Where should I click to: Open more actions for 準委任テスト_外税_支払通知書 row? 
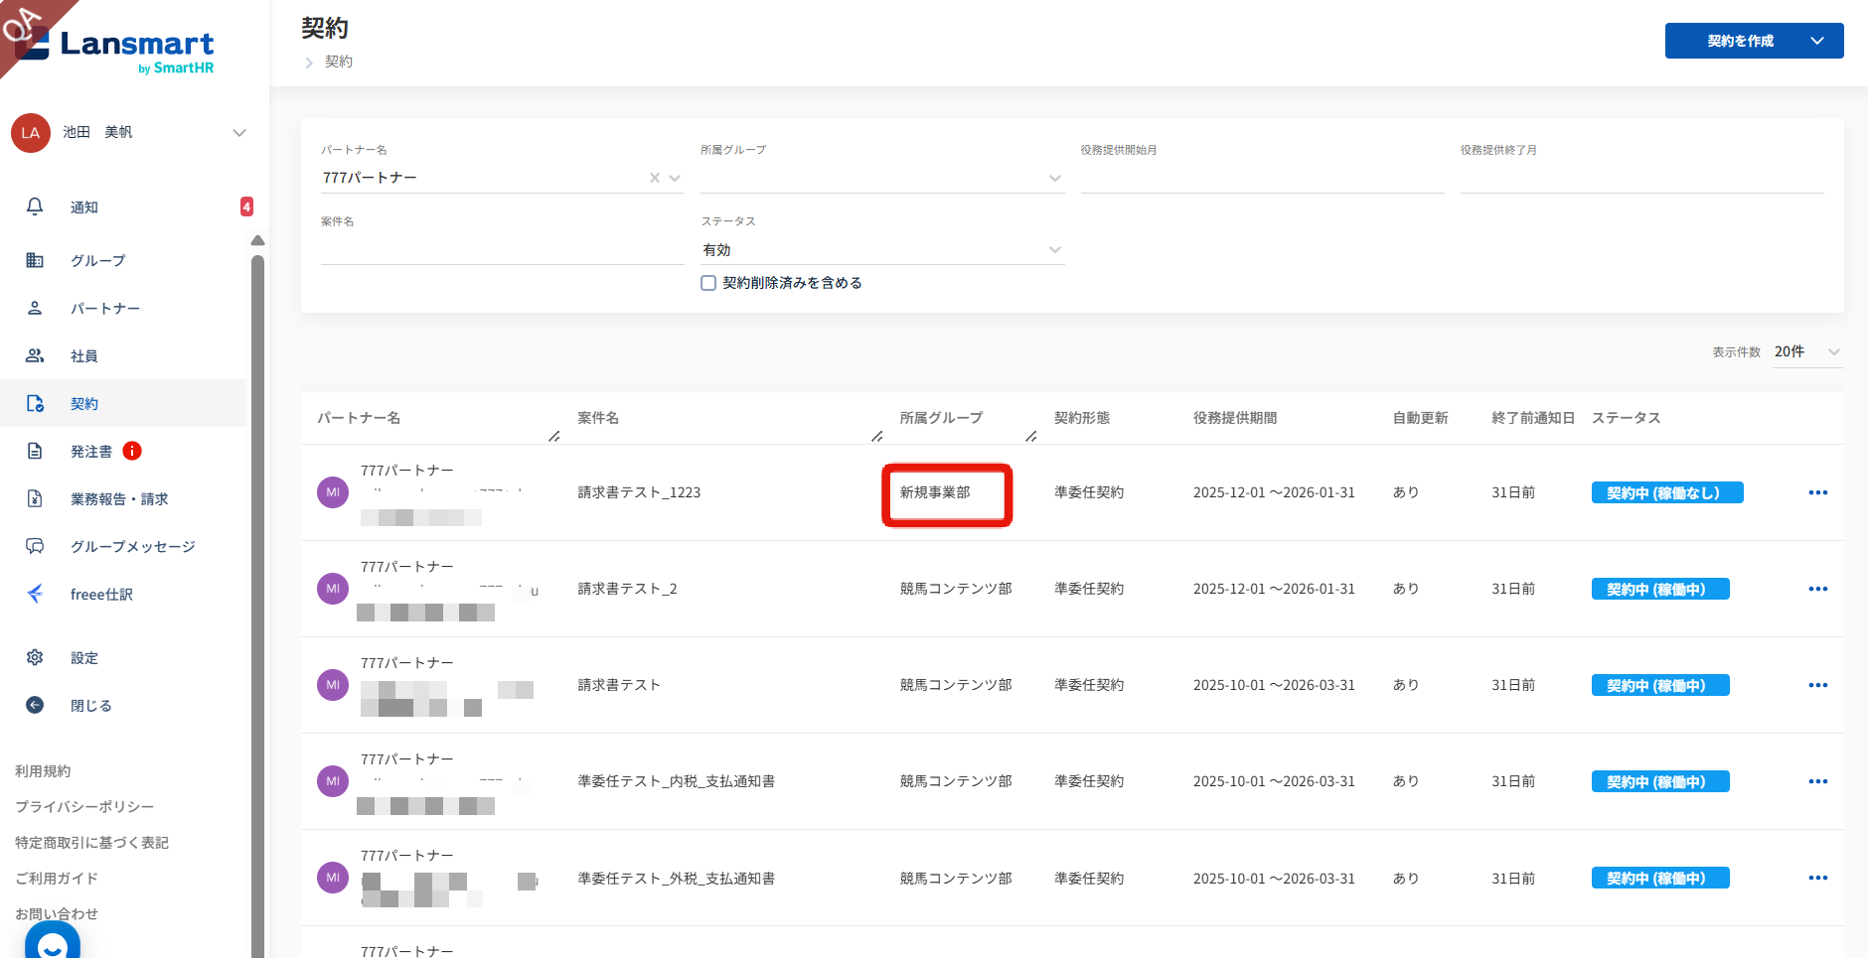pos(1818,878)
